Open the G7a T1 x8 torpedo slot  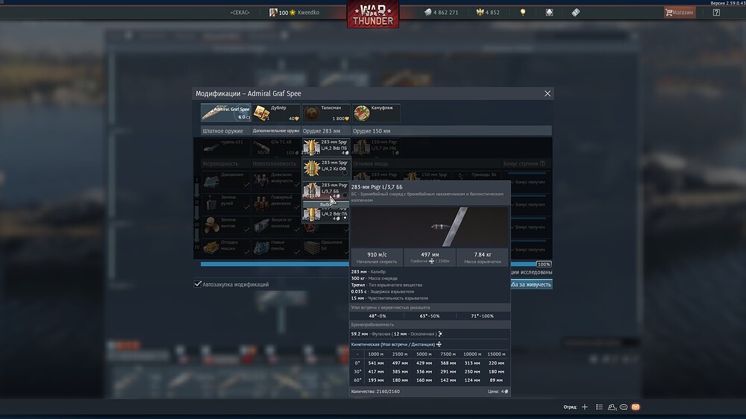point(276,148)
